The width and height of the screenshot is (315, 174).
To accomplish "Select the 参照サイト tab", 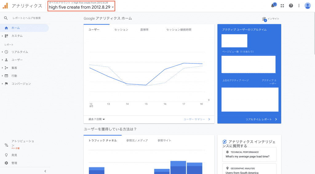I will [164, 141].
